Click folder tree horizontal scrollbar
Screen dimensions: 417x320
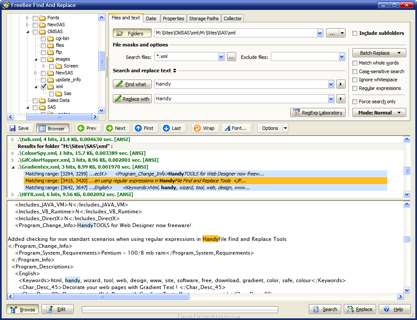click(x=59, y=117)
